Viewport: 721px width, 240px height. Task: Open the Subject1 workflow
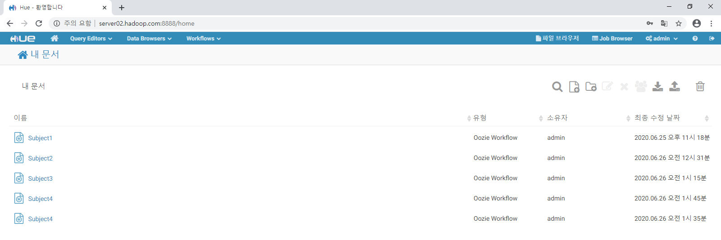40,138
